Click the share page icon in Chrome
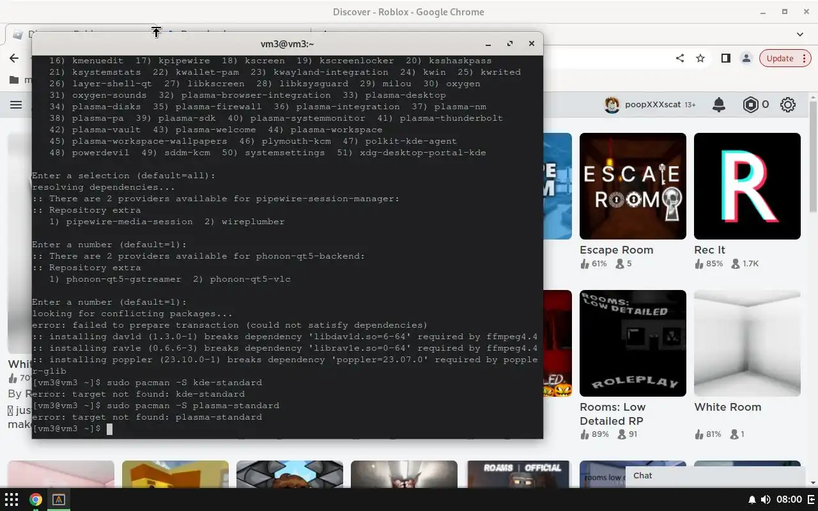Screen dimensions: 818x511 coord(680,58)
